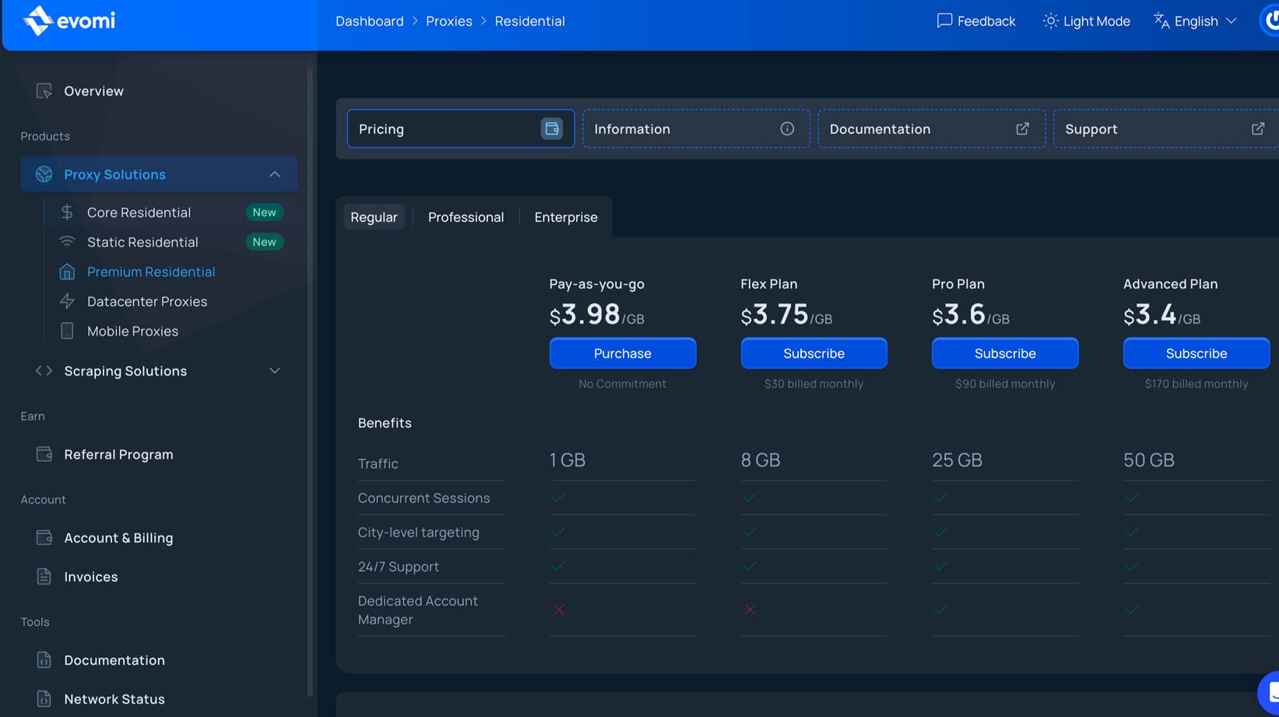Screen dimensions: 1279x717
Task: Open Account & Billing page
Action: [x=118, y=538]
